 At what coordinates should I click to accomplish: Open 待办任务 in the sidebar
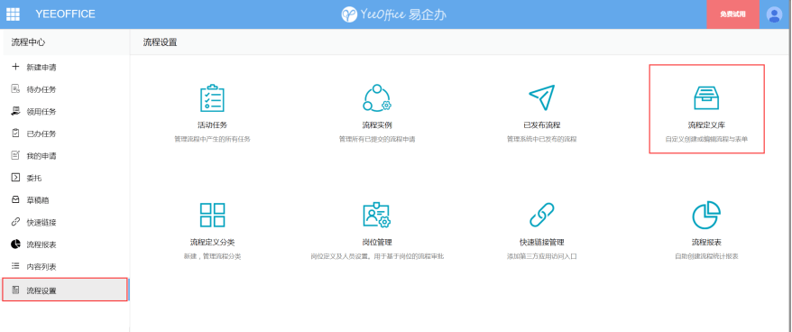[41, 89]
